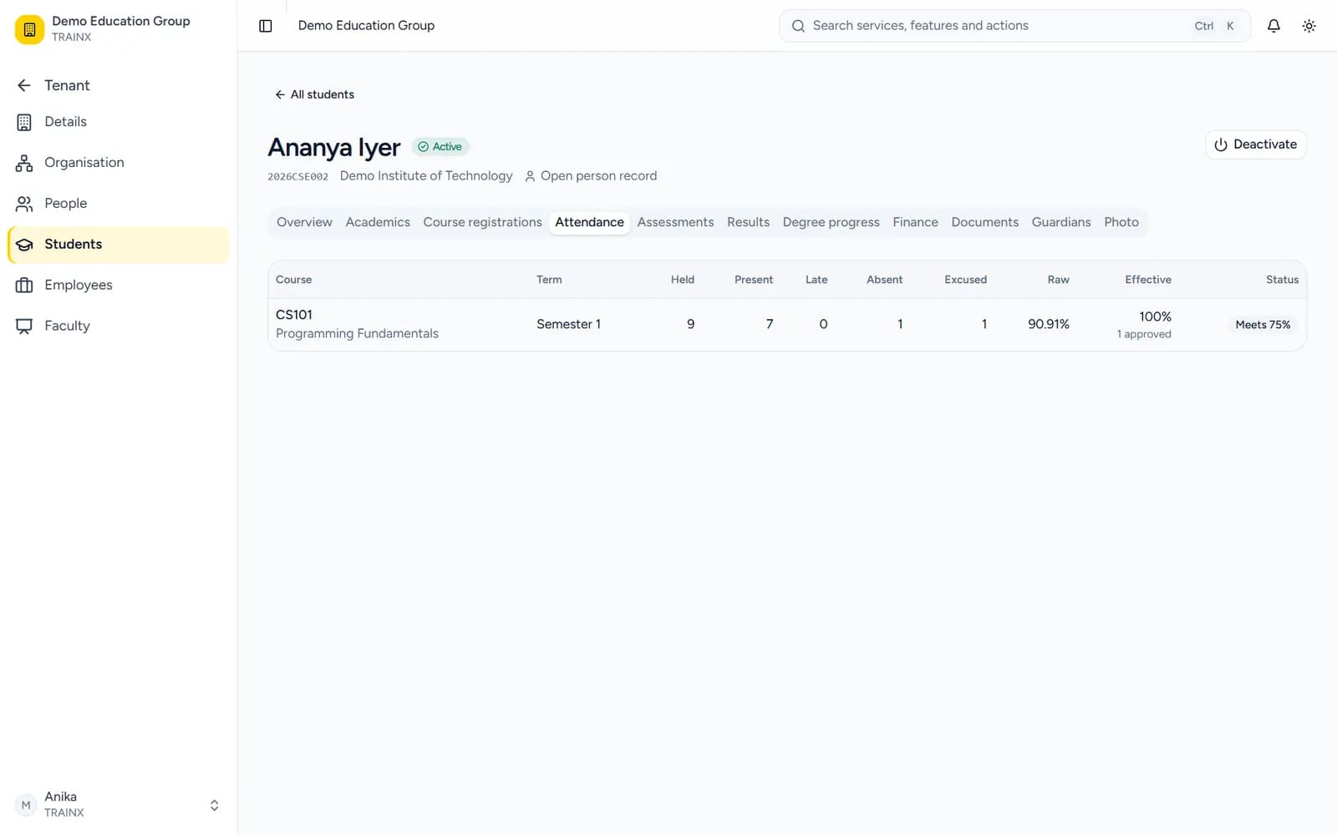The image size is (1337, 835).
Task: Switch theme with the sun icon
Action: [x=1309, y=26]
